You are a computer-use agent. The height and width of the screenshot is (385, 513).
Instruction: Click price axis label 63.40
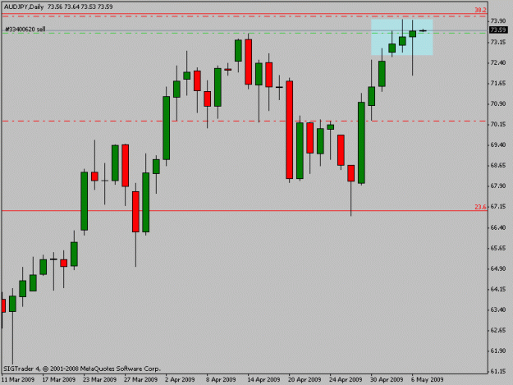pos(498,309)
